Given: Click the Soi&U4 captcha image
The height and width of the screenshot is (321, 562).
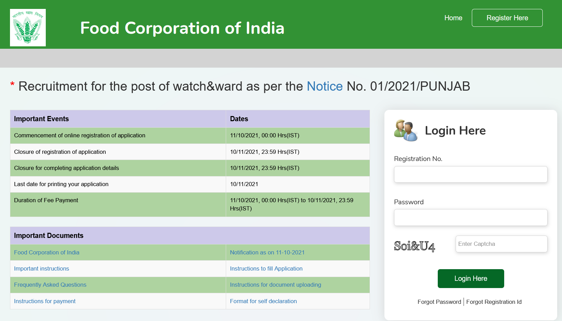Looking at the screenshot, I should tap(415, 246).
